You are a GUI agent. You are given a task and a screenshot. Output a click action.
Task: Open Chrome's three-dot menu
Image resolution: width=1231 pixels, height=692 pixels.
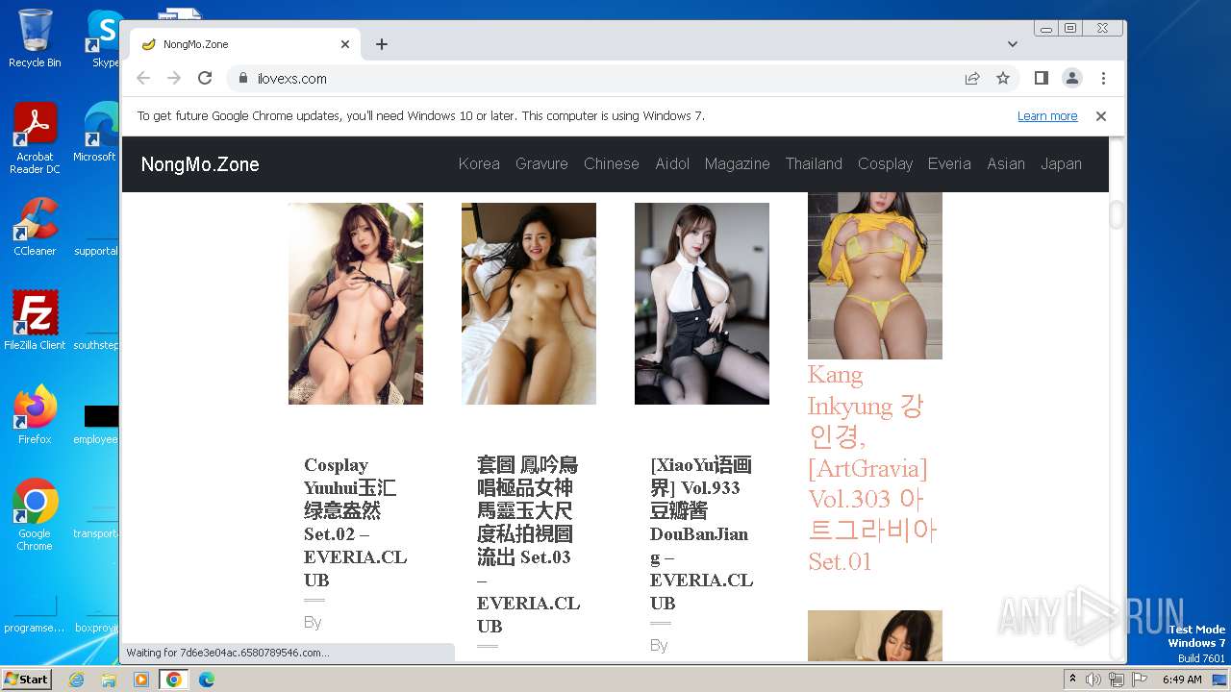(1103, 78)
